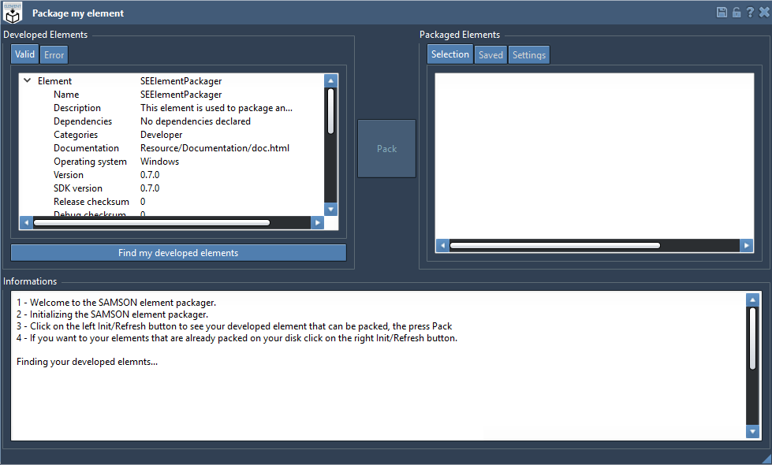Image resolution: width=772 pixels, height=465 pixels.
Task: Open help with the question mark icon
Action: 750,13
